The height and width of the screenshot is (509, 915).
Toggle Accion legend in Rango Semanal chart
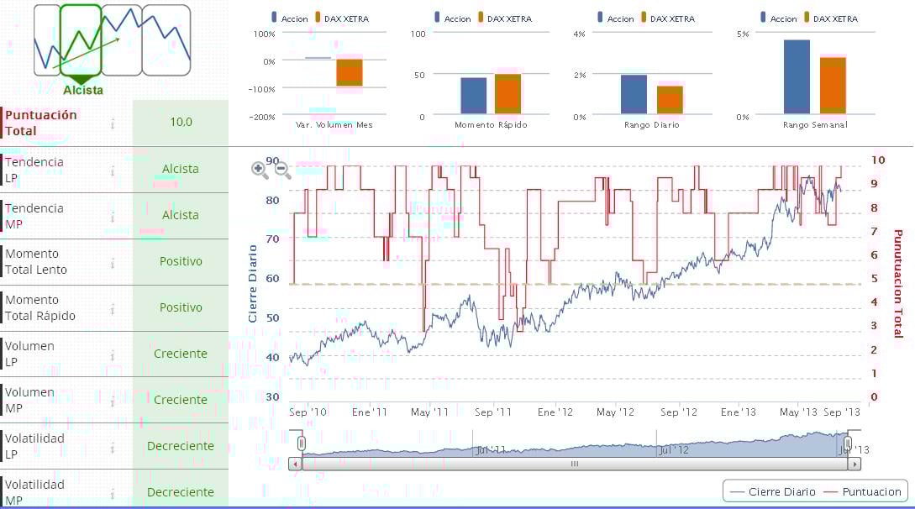[778, 18]
